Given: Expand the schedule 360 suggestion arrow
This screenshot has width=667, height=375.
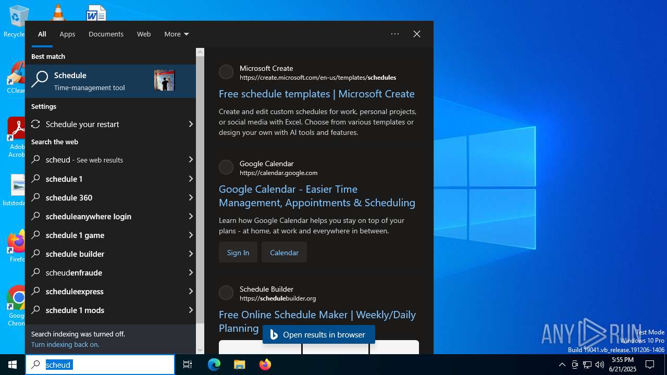Looking at the screenshot, I should 191,197.
